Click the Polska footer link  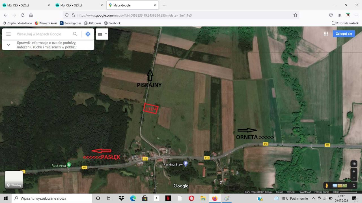coord(279,192)
